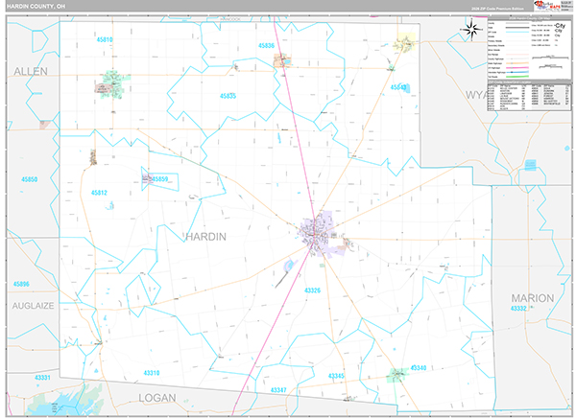Click ZIP code label 43310

click(x=152, y=373)
